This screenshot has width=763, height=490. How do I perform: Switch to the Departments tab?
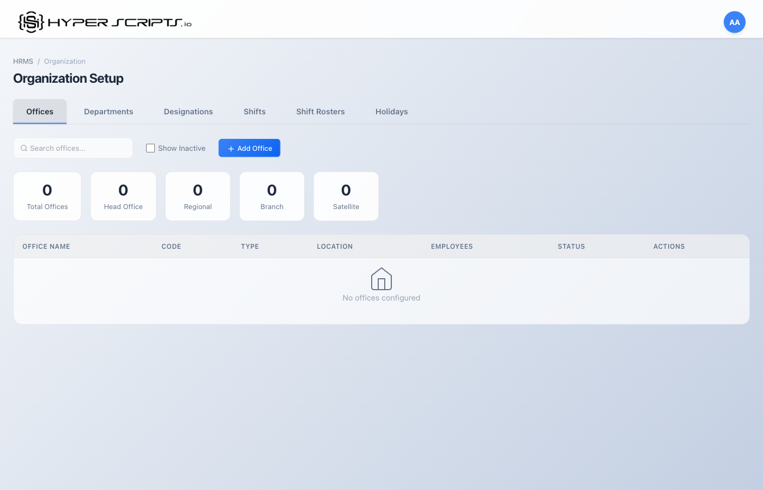(108, 111)
